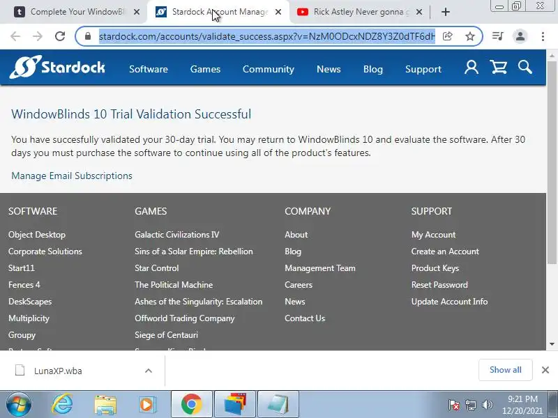The image size is (558, 418).
Task: Click the network tray icon
Action: pyautogui.click(x=471, y=405)
